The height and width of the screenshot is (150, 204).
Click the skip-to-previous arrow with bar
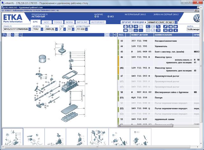point(171,31)
